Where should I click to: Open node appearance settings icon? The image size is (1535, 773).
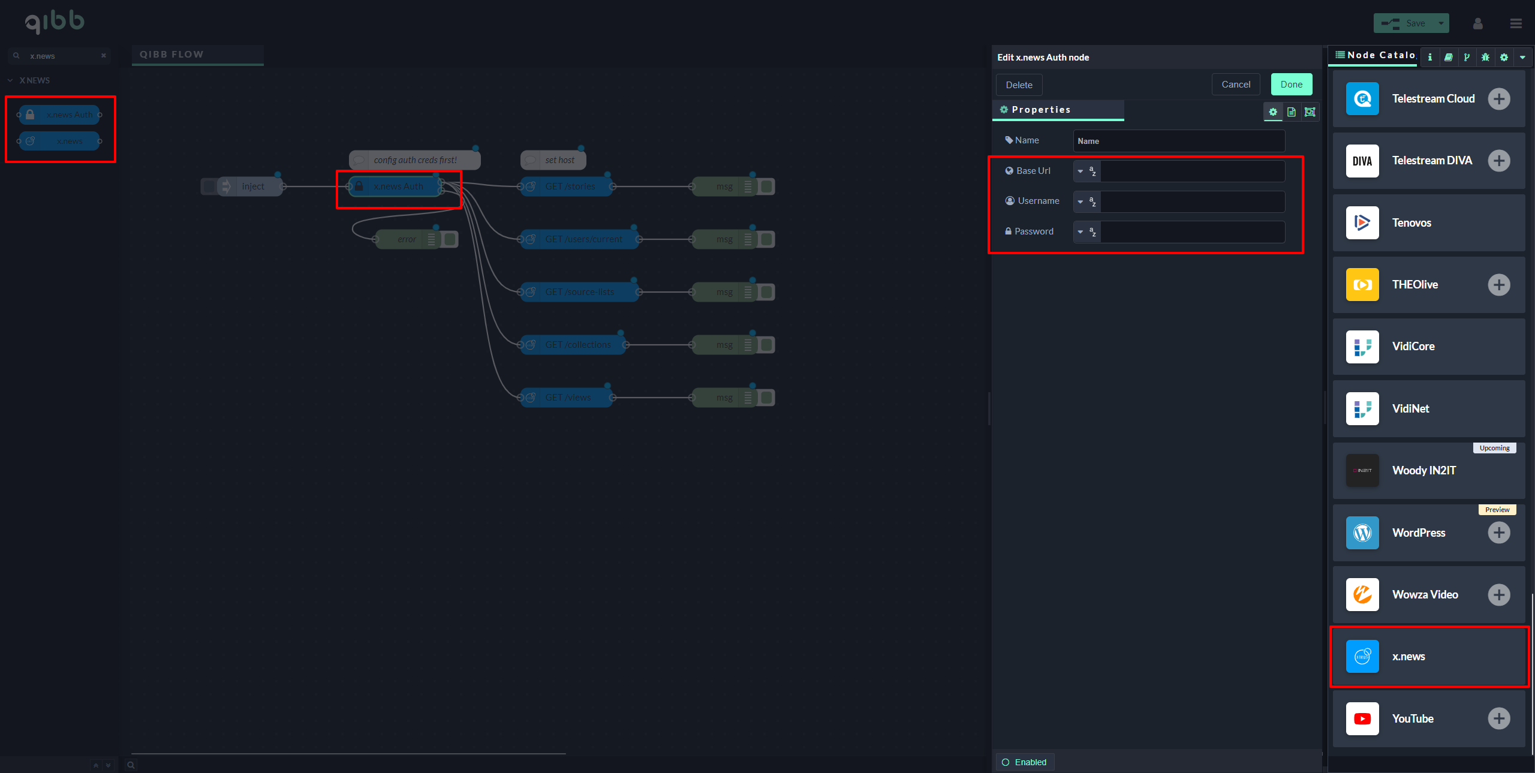(x=1310, y=112)
